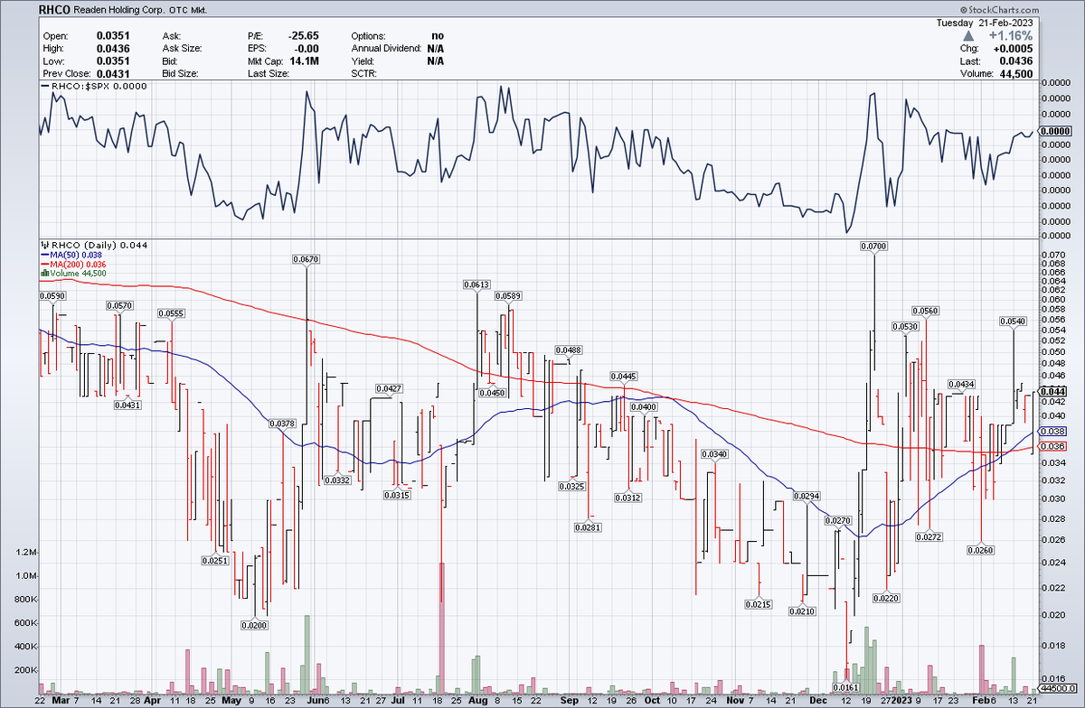Image resolution: width=1085 pixels, height=708 pixels.
Task: Click the 0.0340 price label
Action: click(714, 453)
